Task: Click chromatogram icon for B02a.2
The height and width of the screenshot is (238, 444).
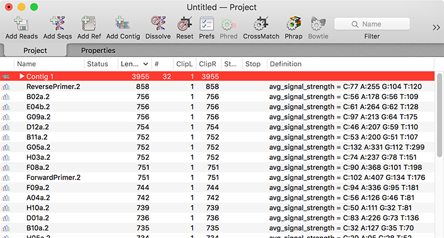Action: 6,97
